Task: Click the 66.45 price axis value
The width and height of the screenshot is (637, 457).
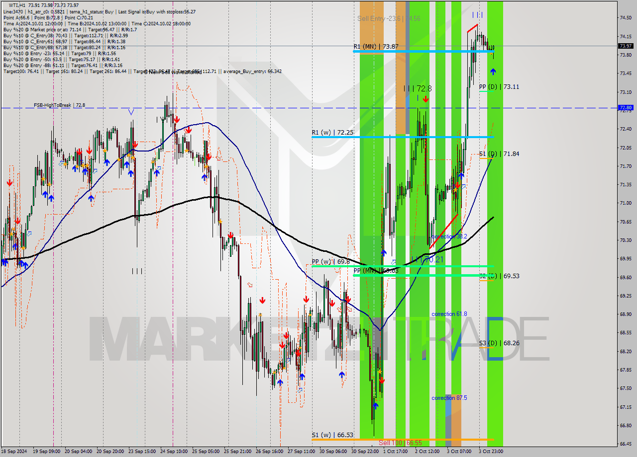Action: [626, 444]
